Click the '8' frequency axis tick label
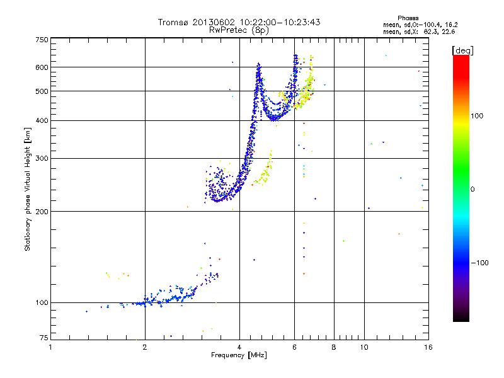The image size is (504, 378). click(334, 347)
